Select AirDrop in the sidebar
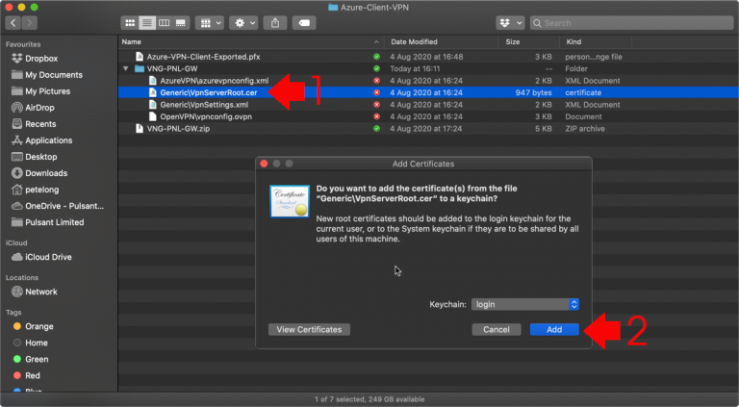 click(x=33, y=108)
